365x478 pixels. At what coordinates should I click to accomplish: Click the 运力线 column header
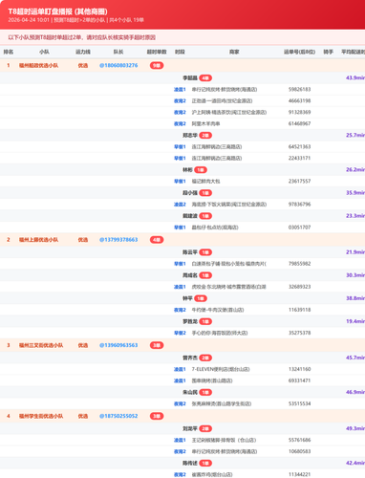click(x=83, y=52)
